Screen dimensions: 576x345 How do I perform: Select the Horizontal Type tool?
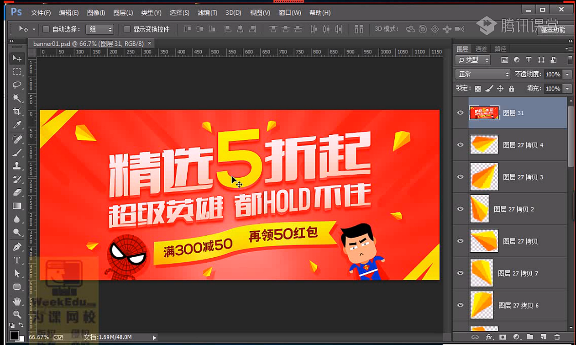pos(17,260)
